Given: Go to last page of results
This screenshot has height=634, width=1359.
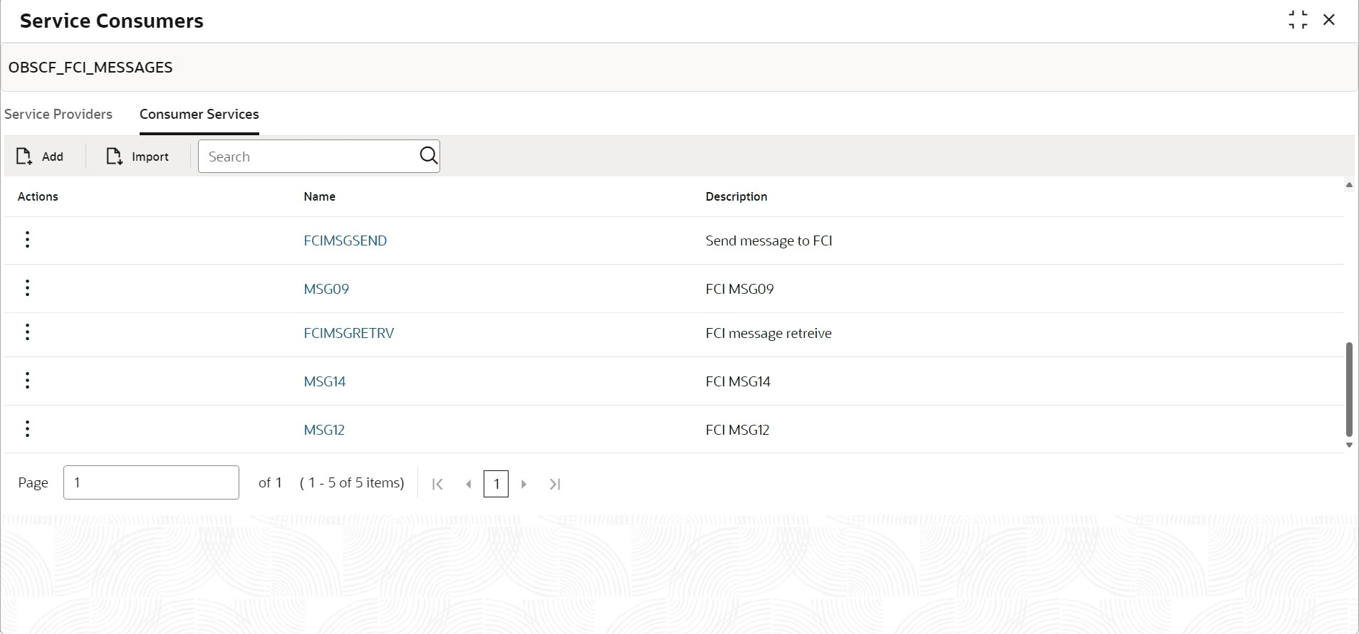Looking at the screenshot, I should [556, 484].
